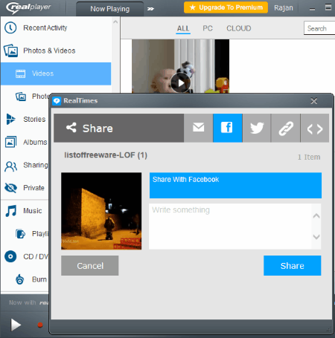Click the listoffreeware-LOF (1) title
The image size is (335, 338).
pyautogui.click(x=106, y=155)
